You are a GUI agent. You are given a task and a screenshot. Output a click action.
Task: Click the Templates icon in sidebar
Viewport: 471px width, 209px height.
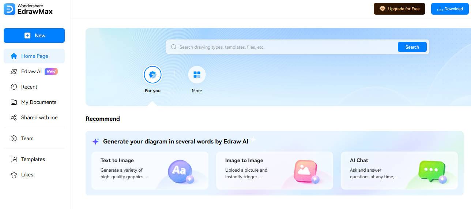[14, 159]
